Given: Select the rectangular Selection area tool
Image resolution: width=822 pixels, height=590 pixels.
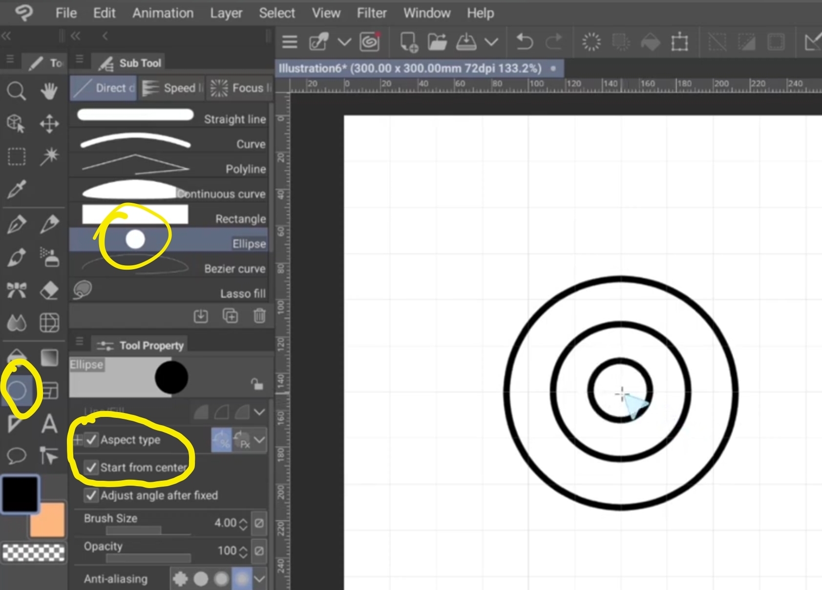Looking at the screenshot, I should click(x=17, y=157).
